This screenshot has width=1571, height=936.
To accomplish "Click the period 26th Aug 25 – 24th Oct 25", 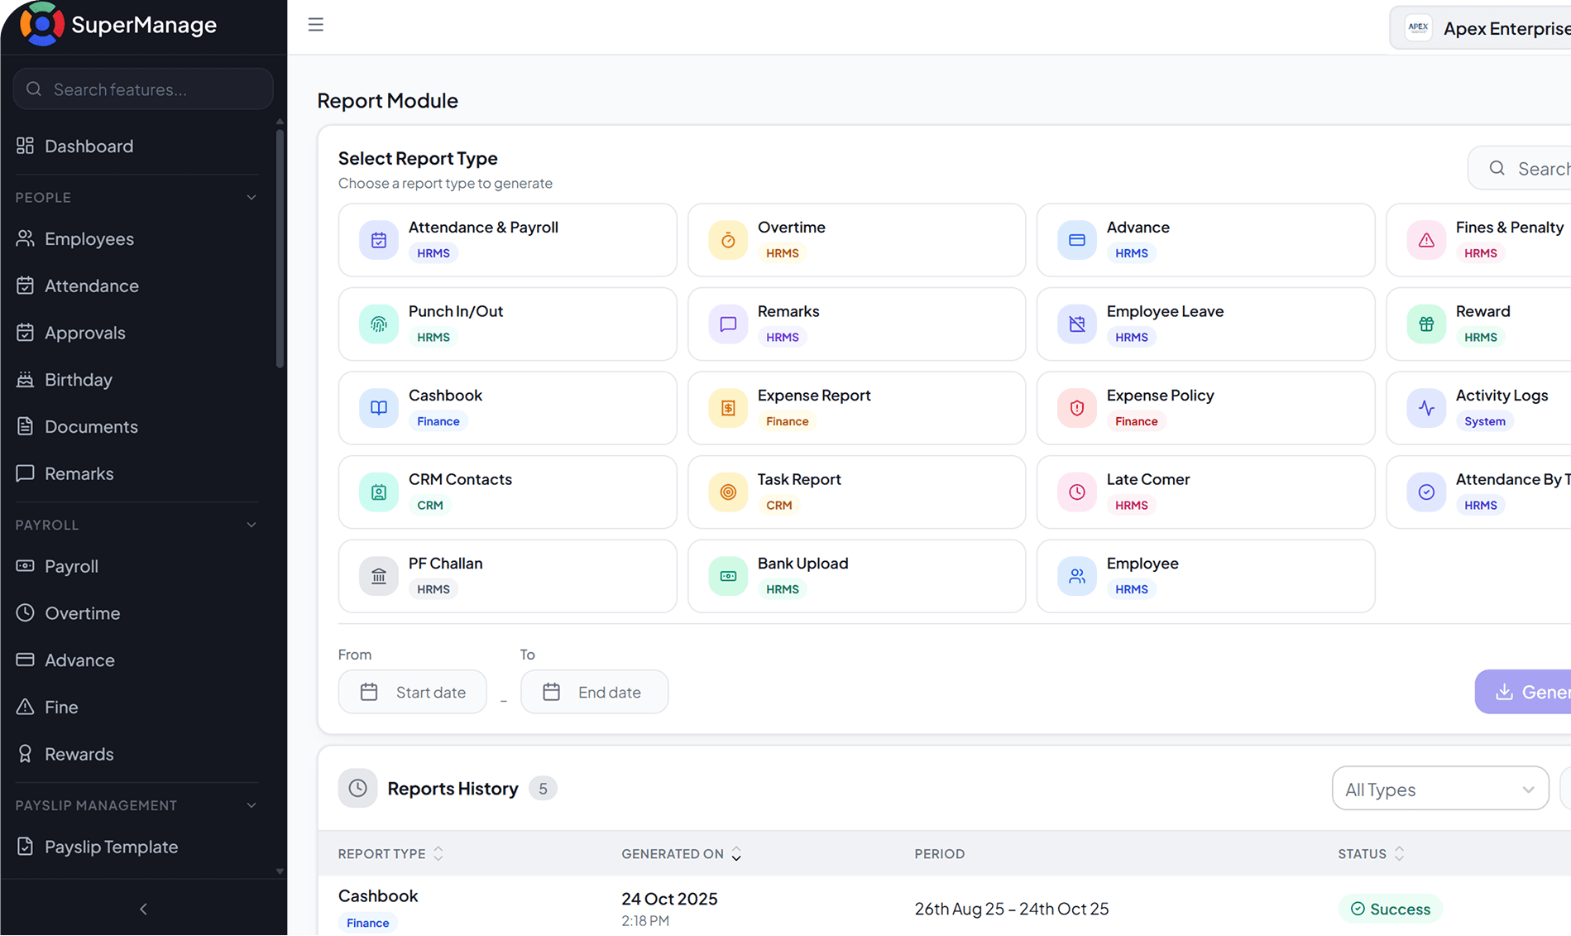I will pyautogui.click(x=1011, y=910).
